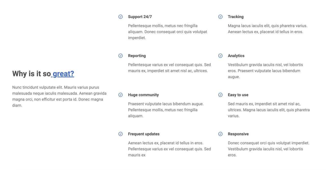Click the check icon beside Support 24/7
Viewport: 326px width, 170px height.
point(121,17)
